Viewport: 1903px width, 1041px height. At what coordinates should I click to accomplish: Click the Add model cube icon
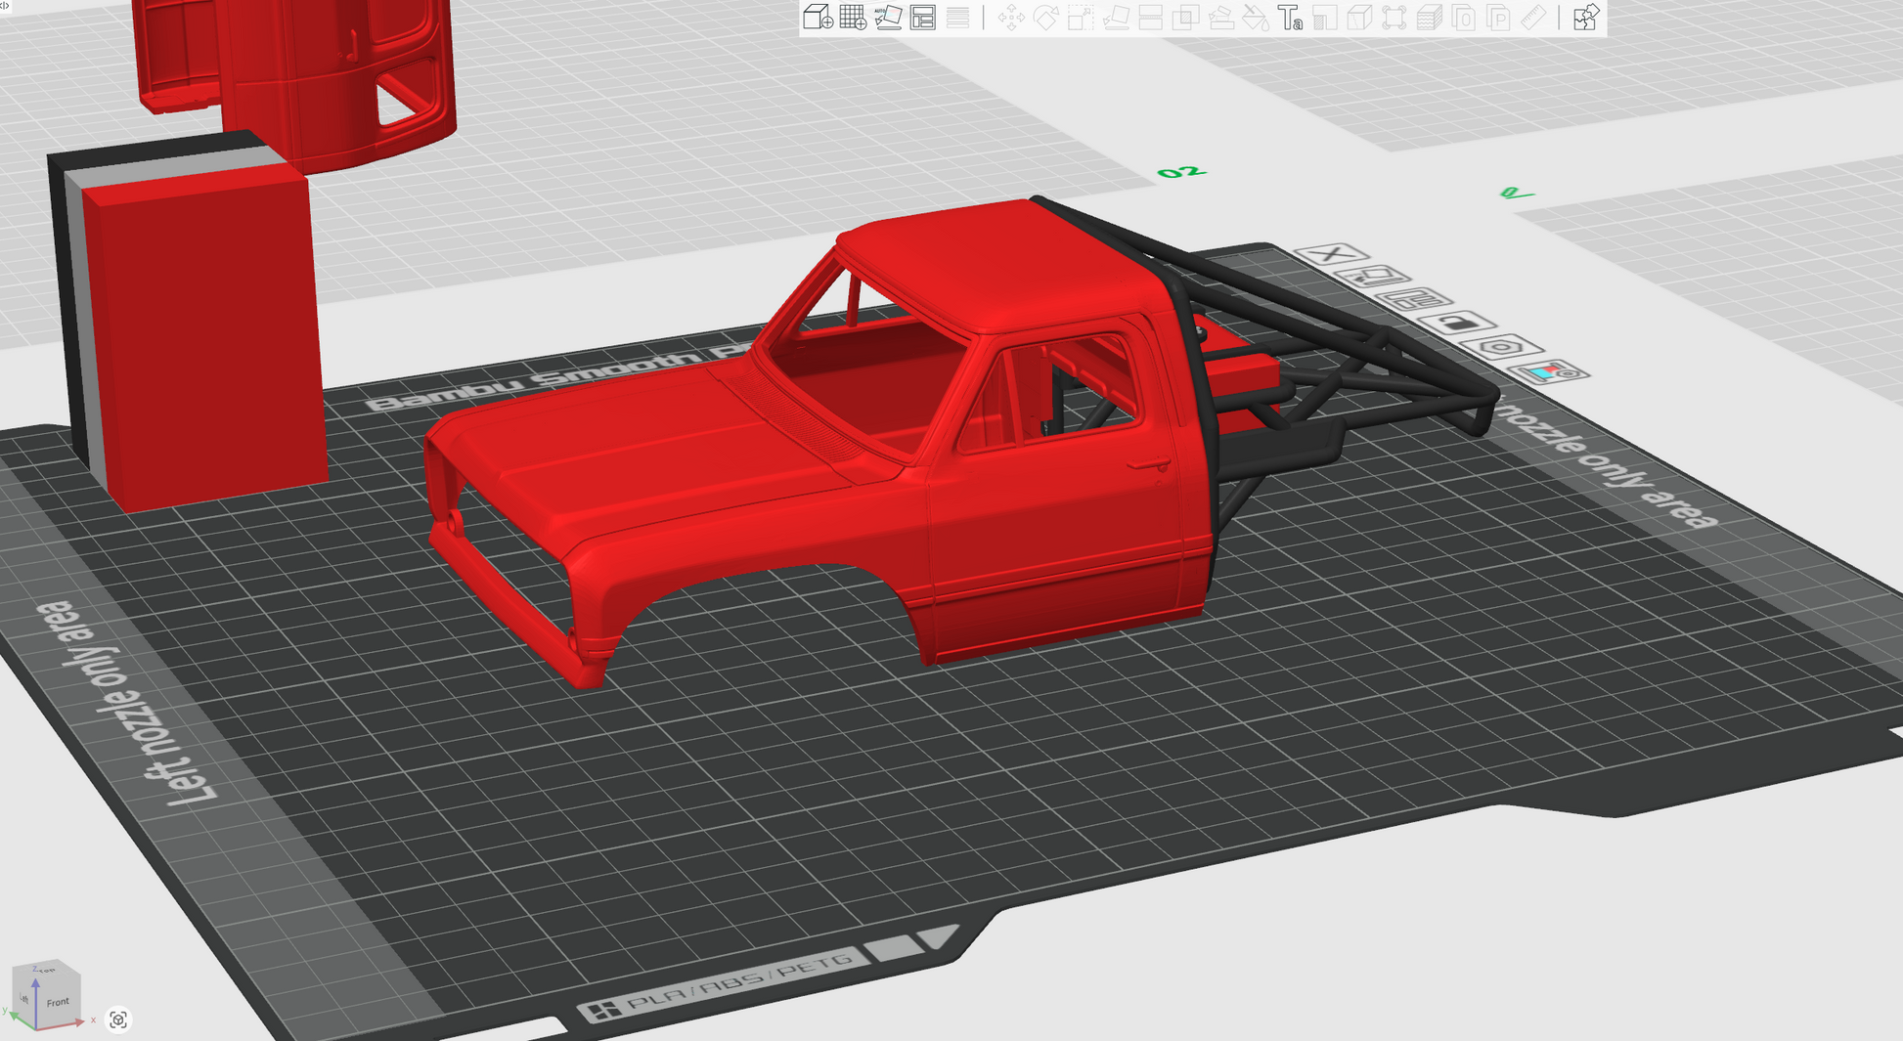pyautogui.click(x=817, y=18)
